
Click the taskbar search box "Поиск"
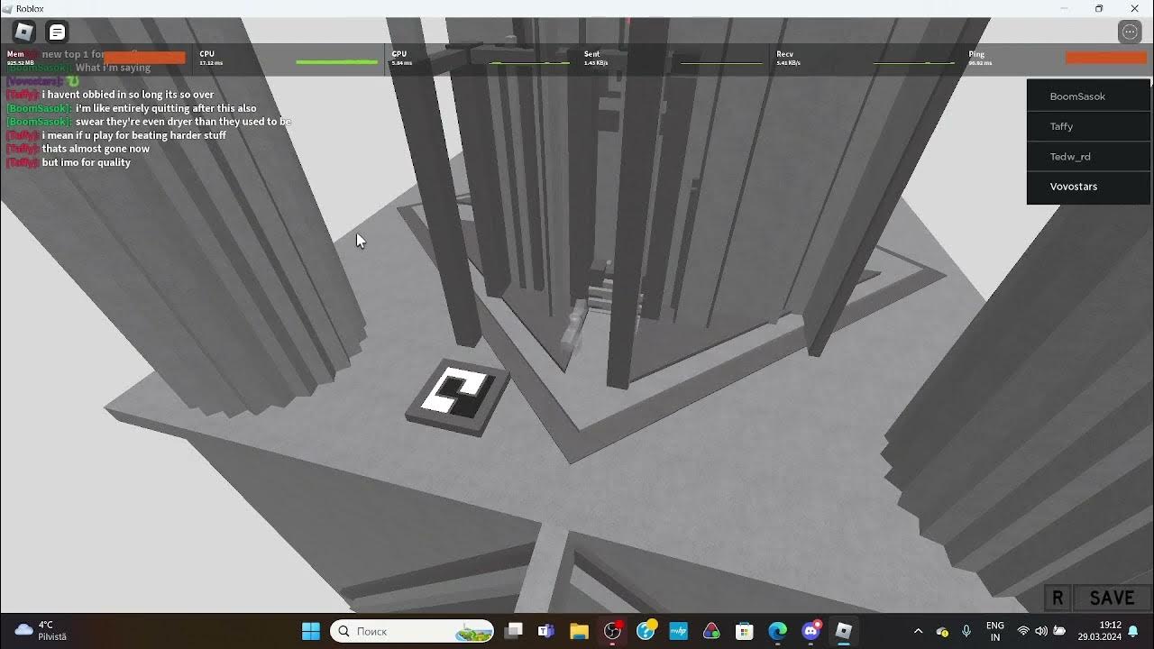[412, 631]
